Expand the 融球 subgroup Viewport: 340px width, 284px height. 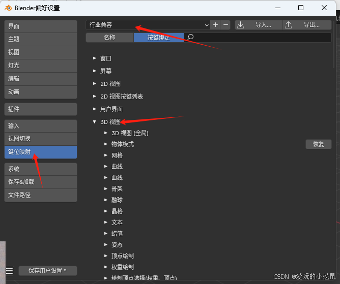click(106, 200)
